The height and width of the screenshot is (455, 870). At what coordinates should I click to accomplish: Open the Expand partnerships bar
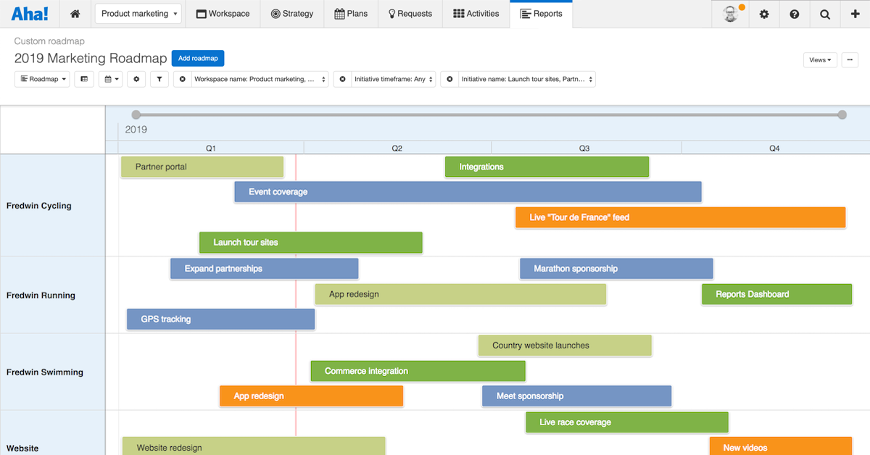point(264,269)
